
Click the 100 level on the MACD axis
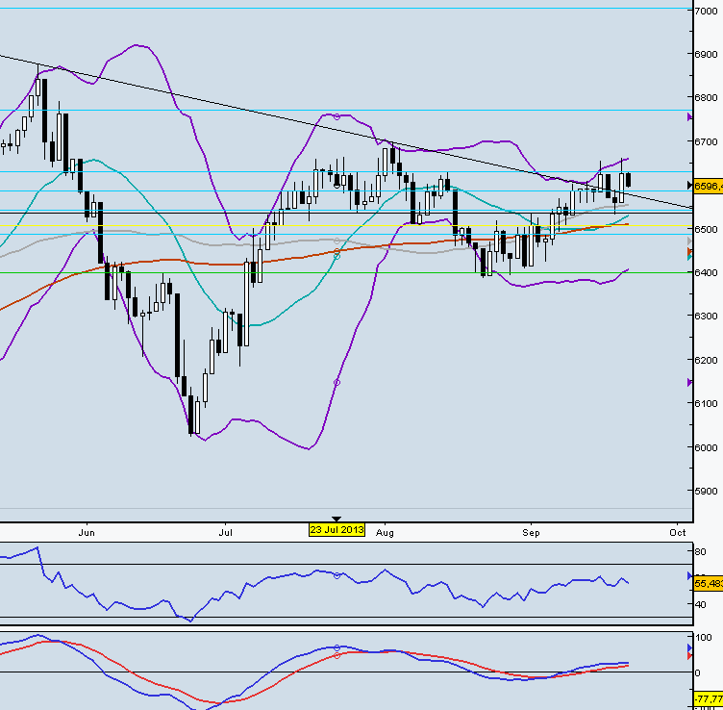click(x=704, y=638)
